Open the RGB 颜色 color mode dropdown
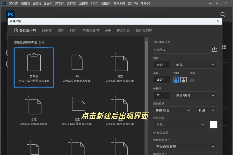The height and width of the screenshot is (155, 233). click(x=173, y=110)
